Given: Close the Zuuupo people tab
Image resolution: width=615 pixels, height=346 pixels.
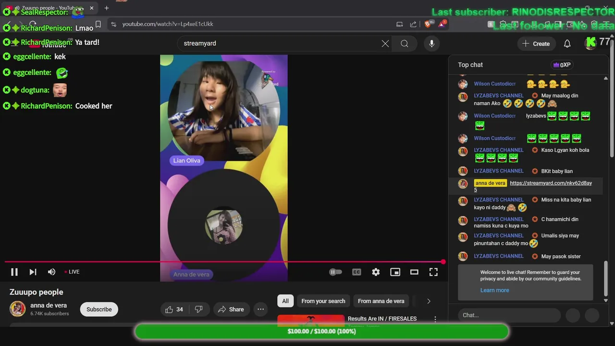Looking at the screenshot, I should tap(92, 8).
